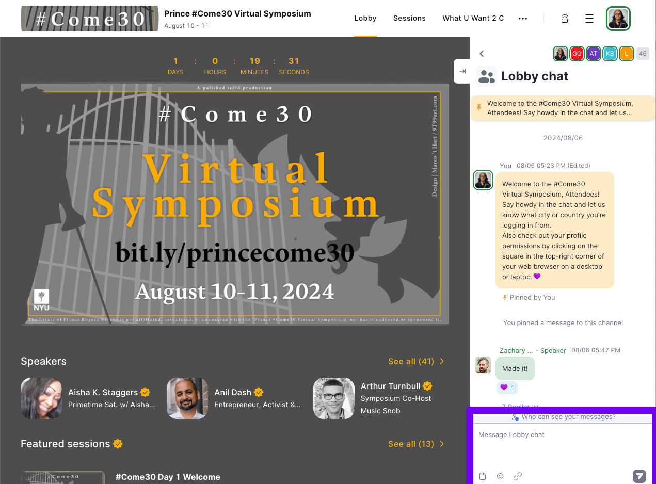656x484 pixels.
Task: Open the hamburger menu in top bar
Action: point(589,19)
